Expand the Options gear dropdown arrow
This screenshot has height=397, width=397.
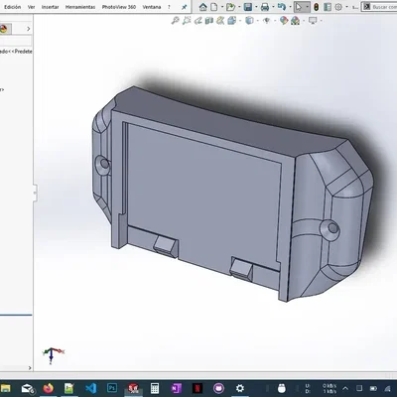346,7
